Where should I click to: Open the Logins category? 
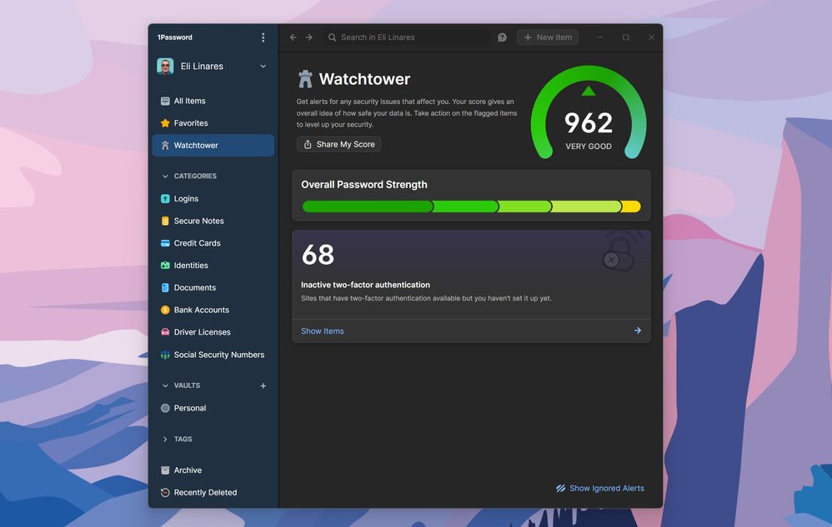point(213,199)
